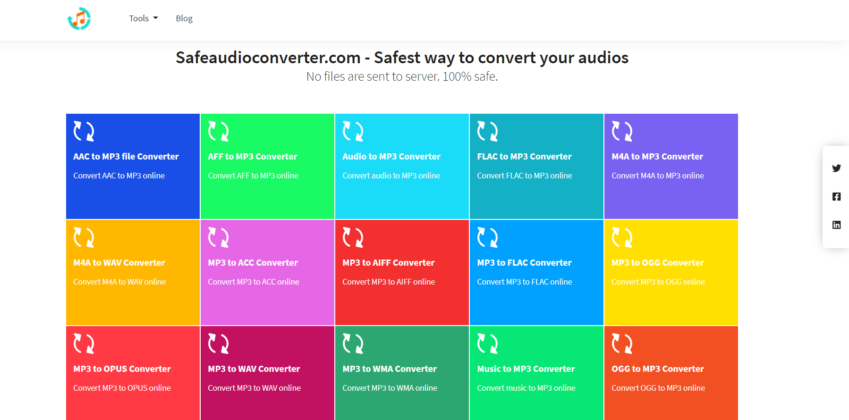Screen dimensions: 849x420
Task: Click convert arrows icon in AAC to MP3 tile
Action: pos(84,131)
